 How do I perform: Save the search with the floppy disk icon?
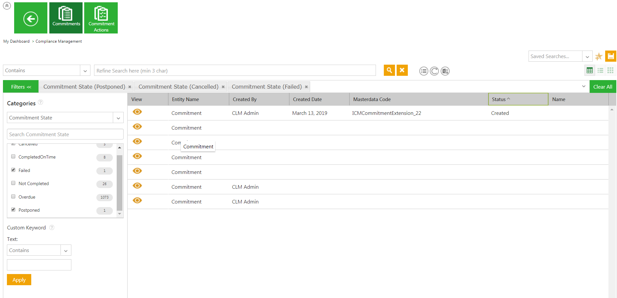[610, 56]
